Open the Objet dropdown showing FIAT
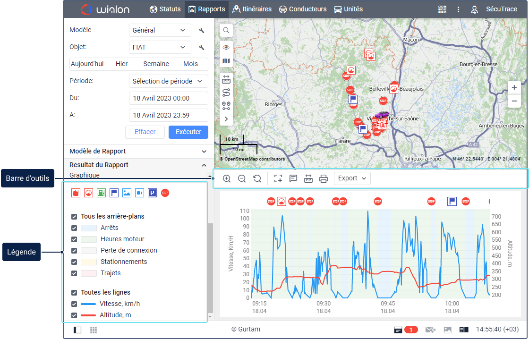 160,47
